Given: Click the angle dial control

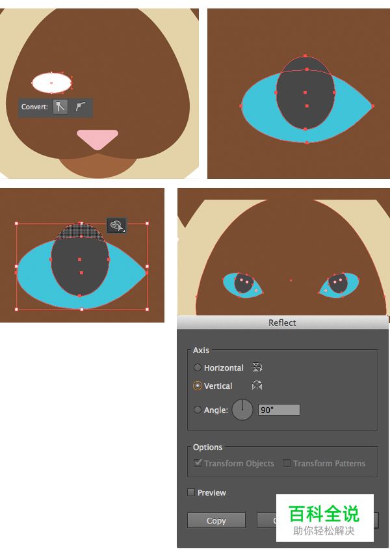Looking at the screenshot, I should [242, 410].
